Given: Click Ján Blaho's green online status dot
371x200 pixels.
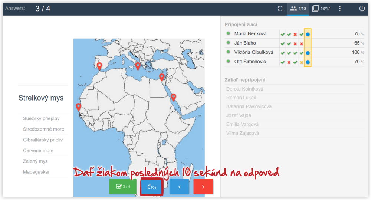Looking at the screenshot, I should (228, 43).
